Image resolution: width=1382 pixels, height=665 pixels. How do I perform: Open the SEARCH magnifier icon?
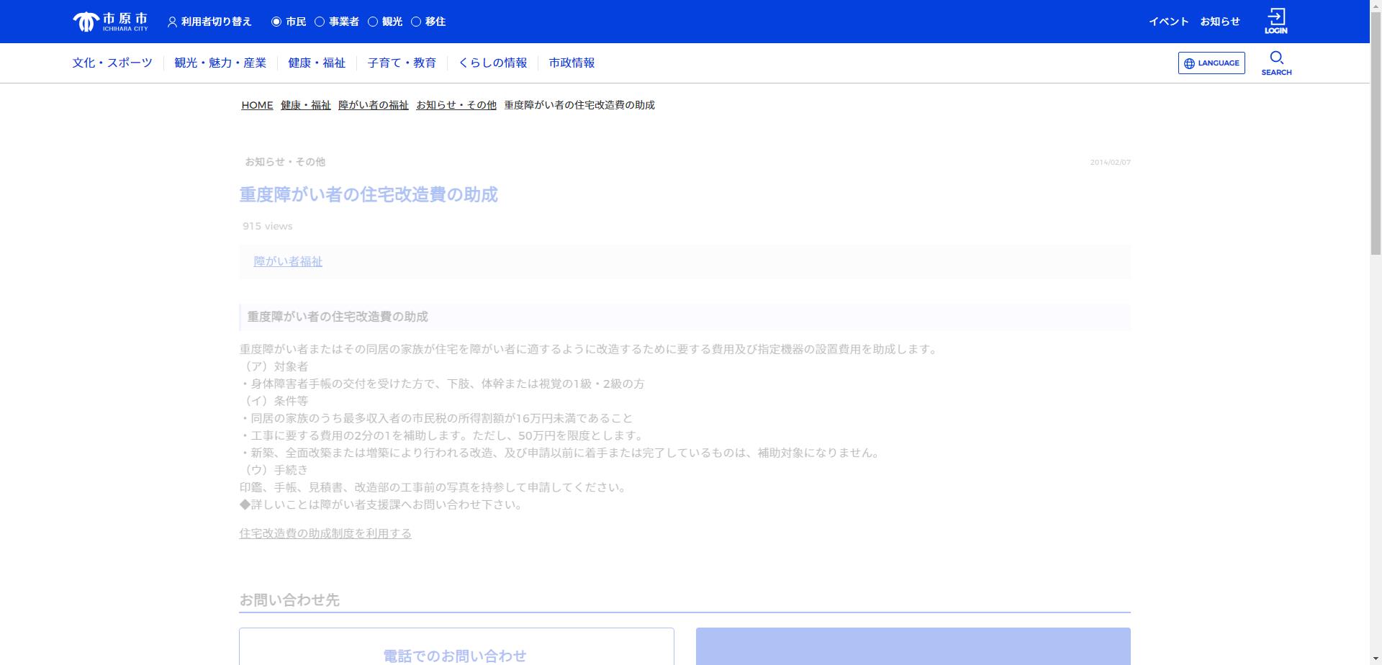[x=1276, y=63]
